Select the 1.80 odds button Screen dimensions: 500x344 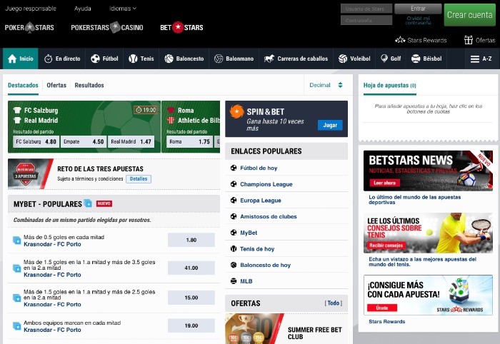(191, 241)
